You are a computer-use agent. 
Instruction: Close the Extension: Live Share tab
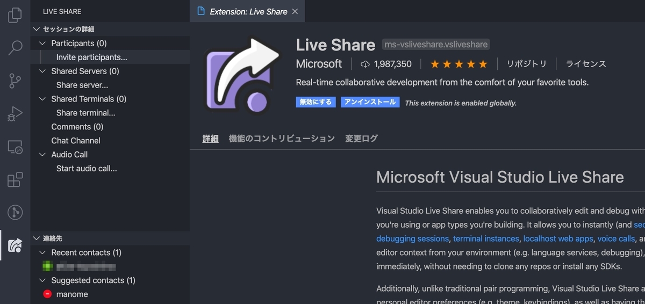tap(295, 11)
